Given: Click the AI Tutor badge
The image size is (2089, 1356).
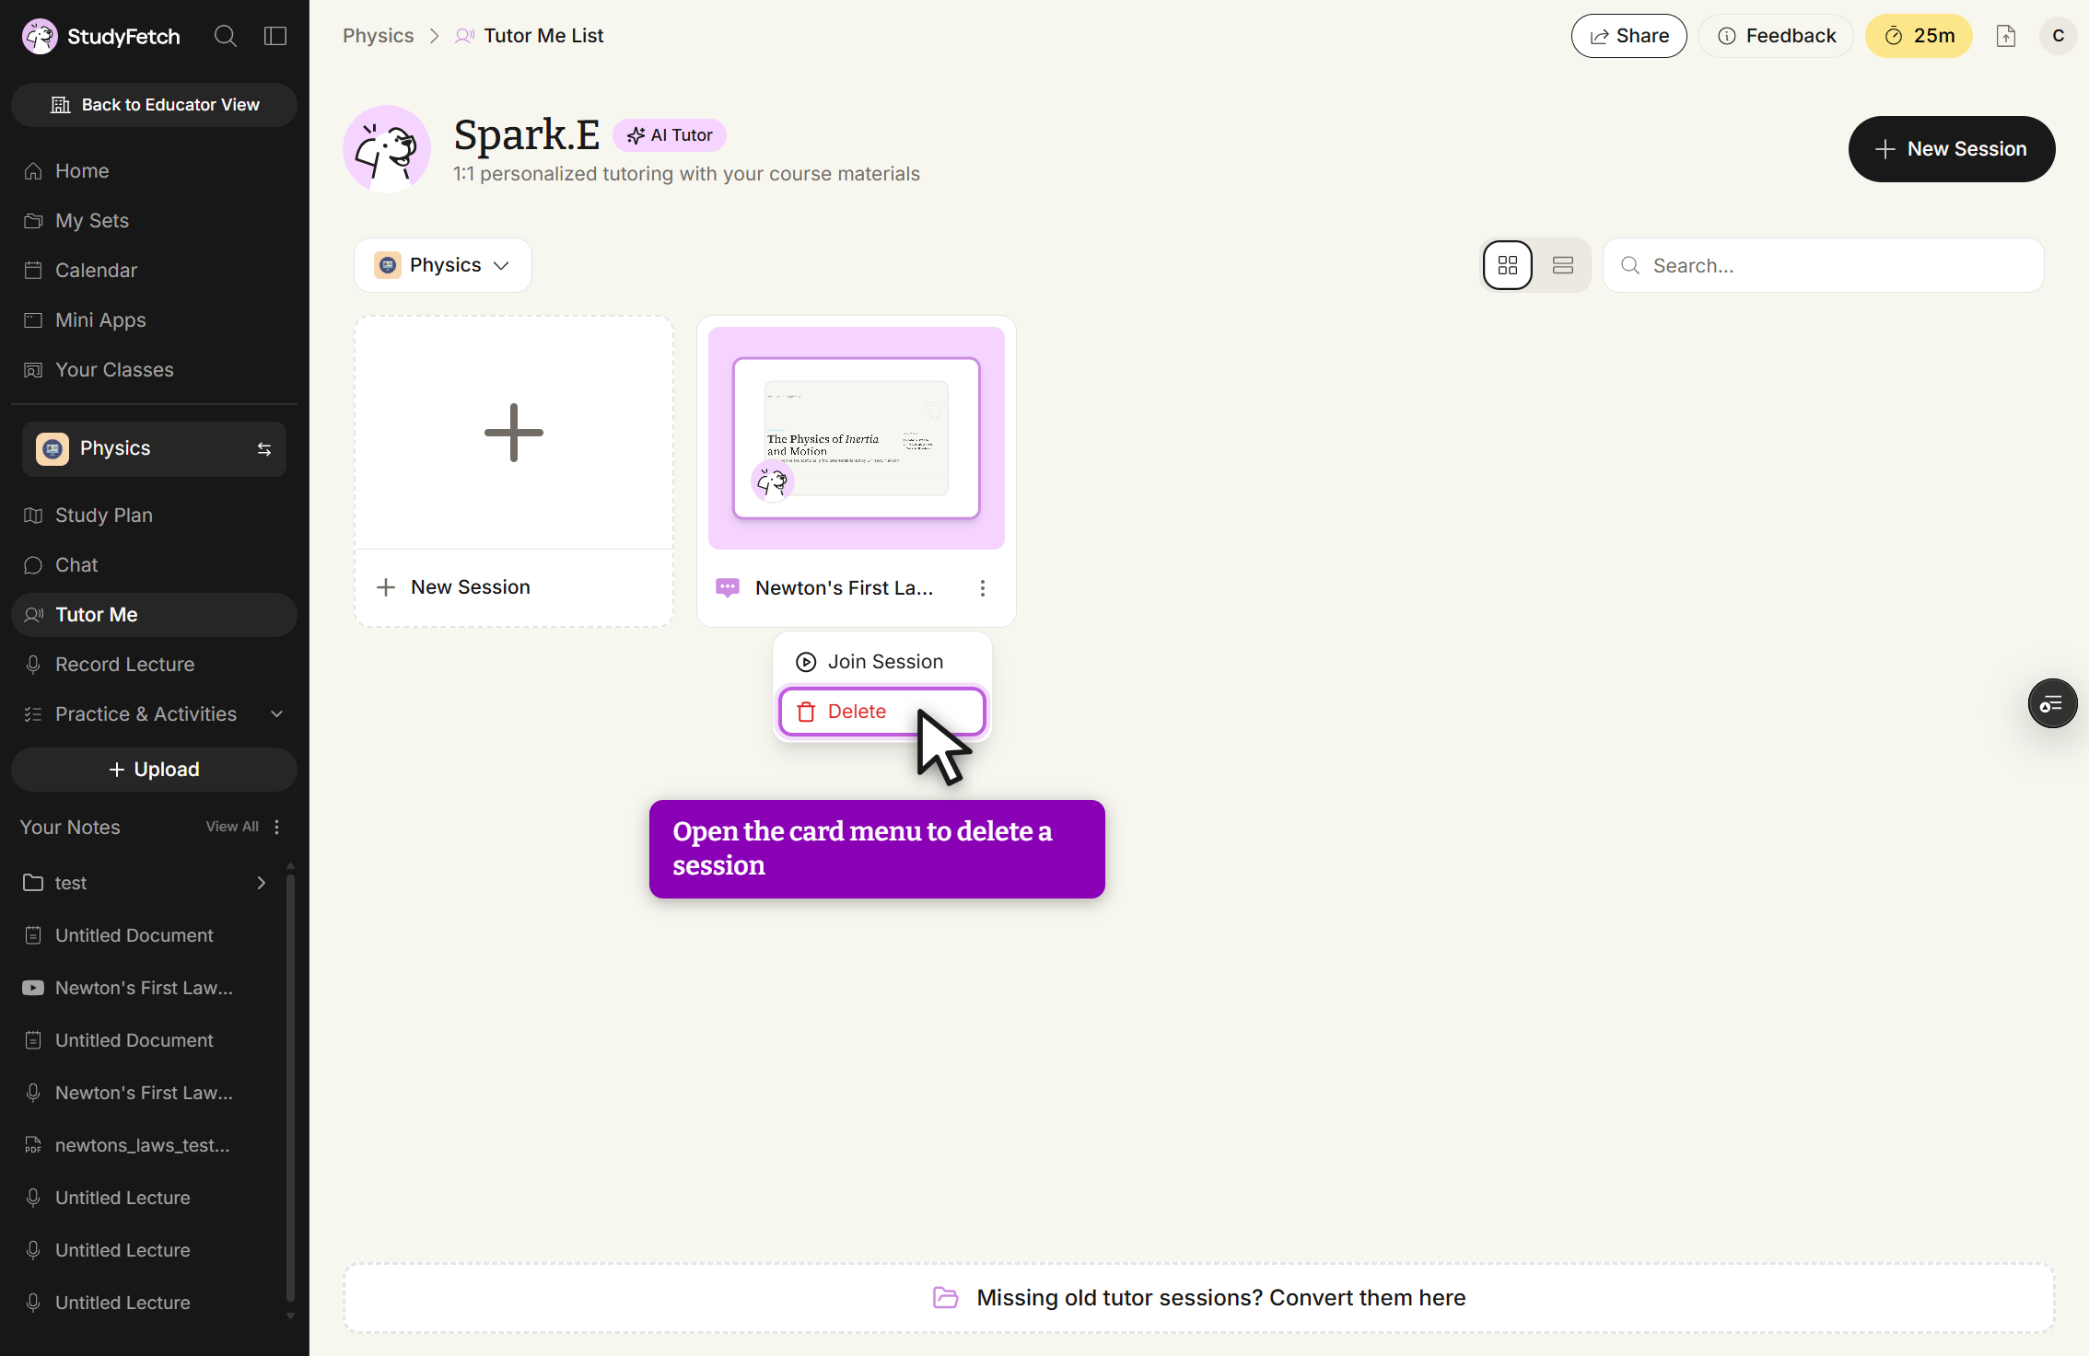Looking at the screenshot, I should tap(670, 135).
